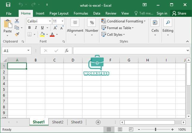The height and width of the screenshot is (133, 192).
Task: Decrease font size with smaller A
Action: click(x=62, y=28)
